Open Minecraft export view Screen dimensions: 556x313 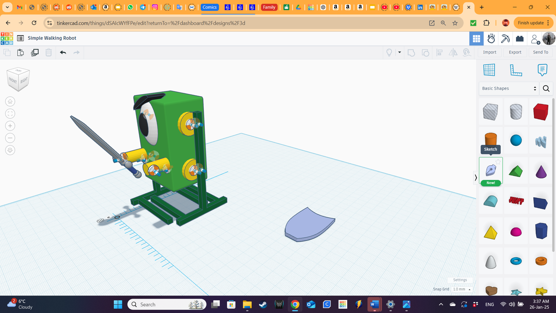[x=505, y=39]
